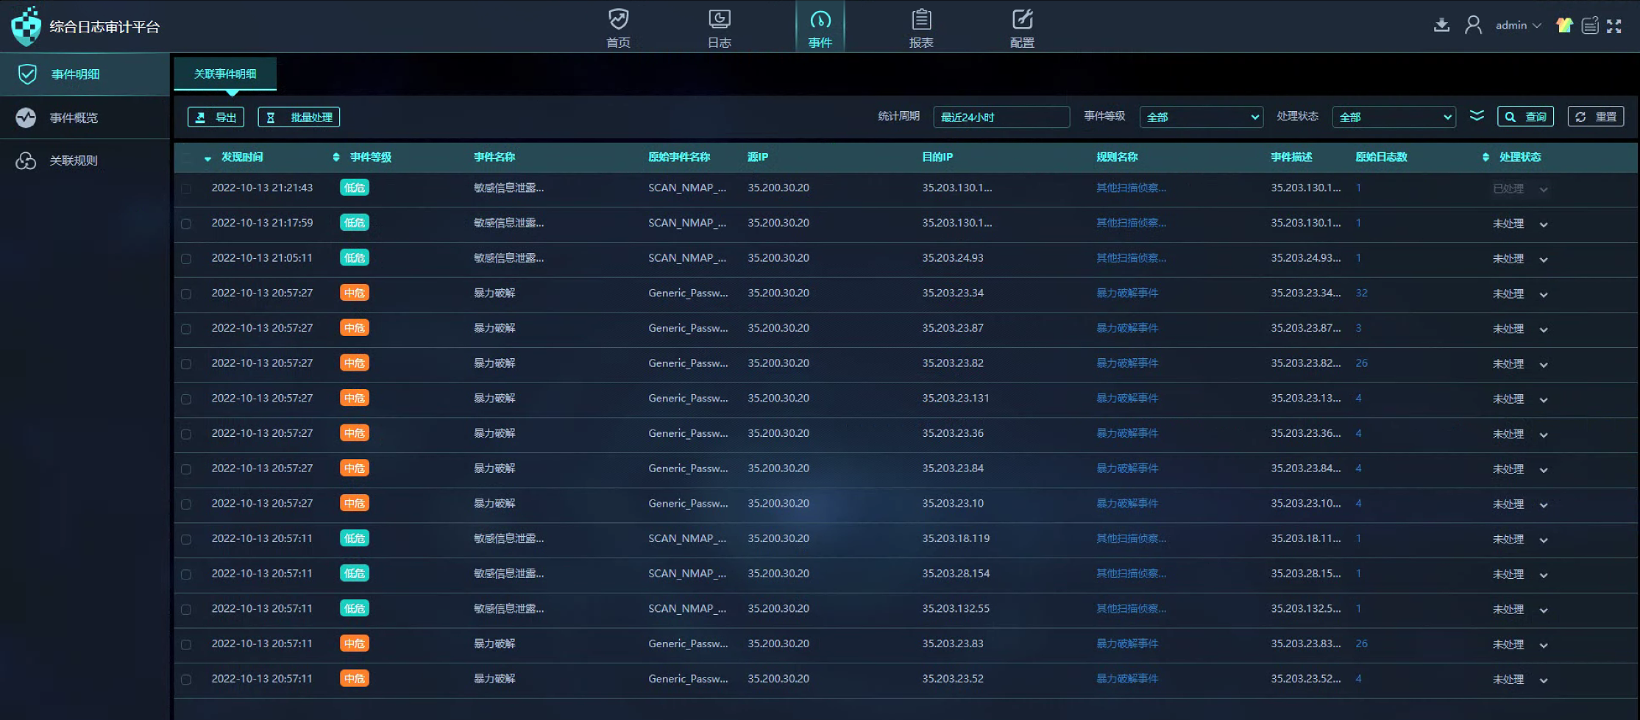Go to 首页 in top navigation
The width and height of the screenshot is (1640, 720).
click(x=618, y=27)
